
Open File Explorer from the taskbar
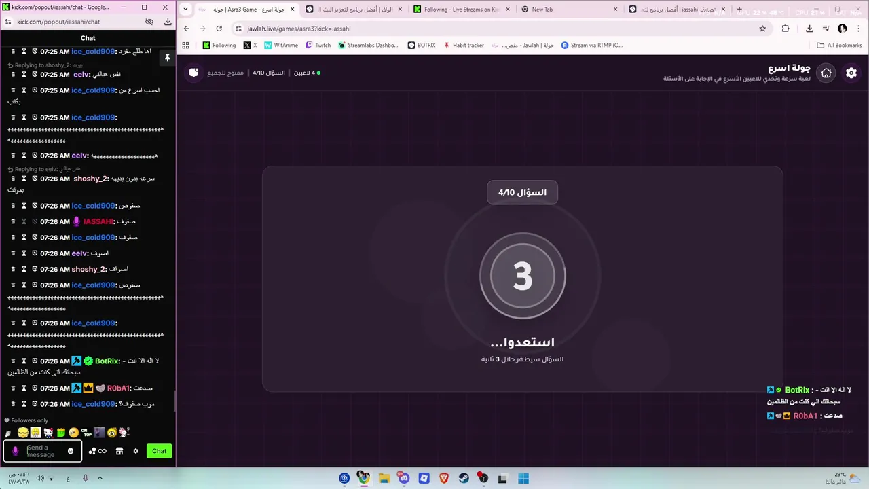pos(384,478)
